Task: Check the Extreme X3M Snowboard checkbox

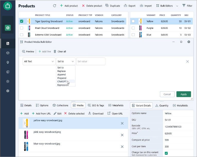Action: point(22,35)
